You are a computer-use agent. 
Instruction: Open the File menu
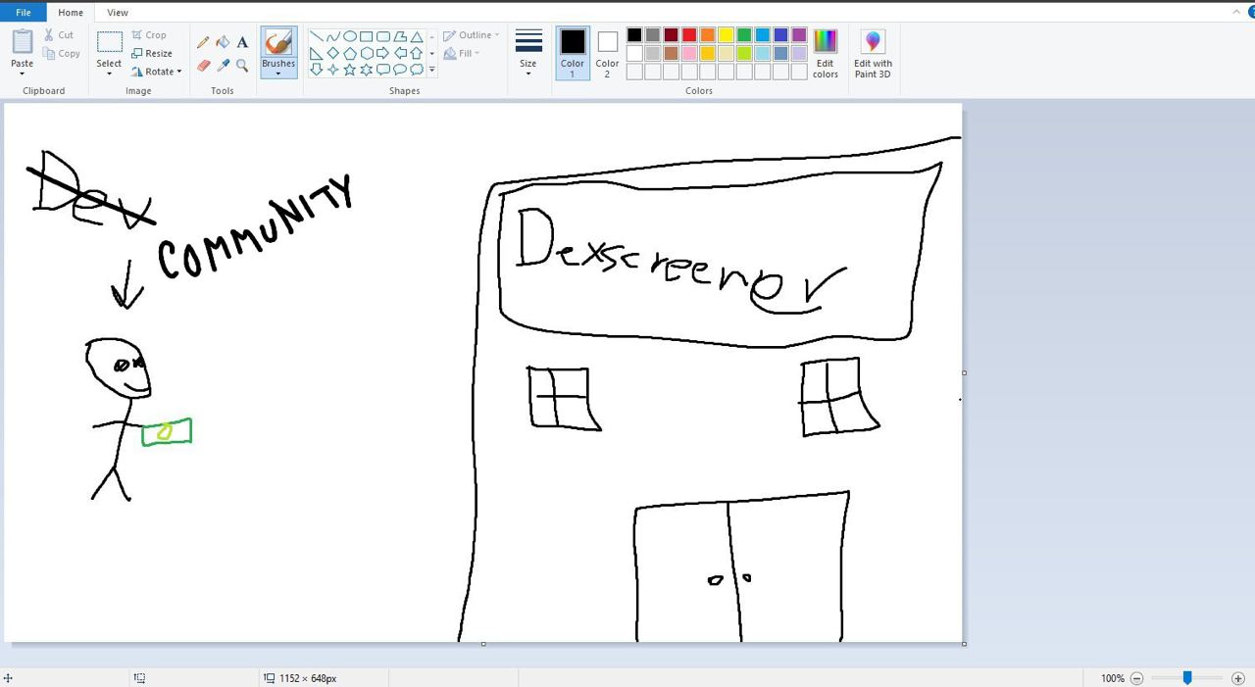[x=23, y=13]
